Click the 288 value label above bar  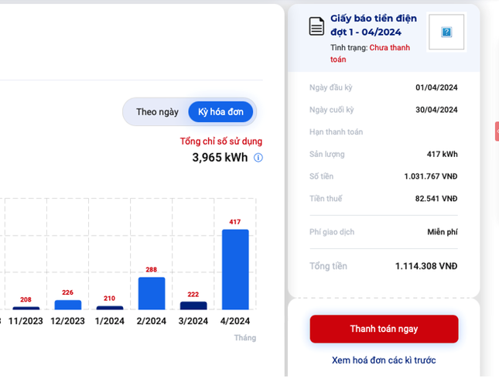point(152,270)
